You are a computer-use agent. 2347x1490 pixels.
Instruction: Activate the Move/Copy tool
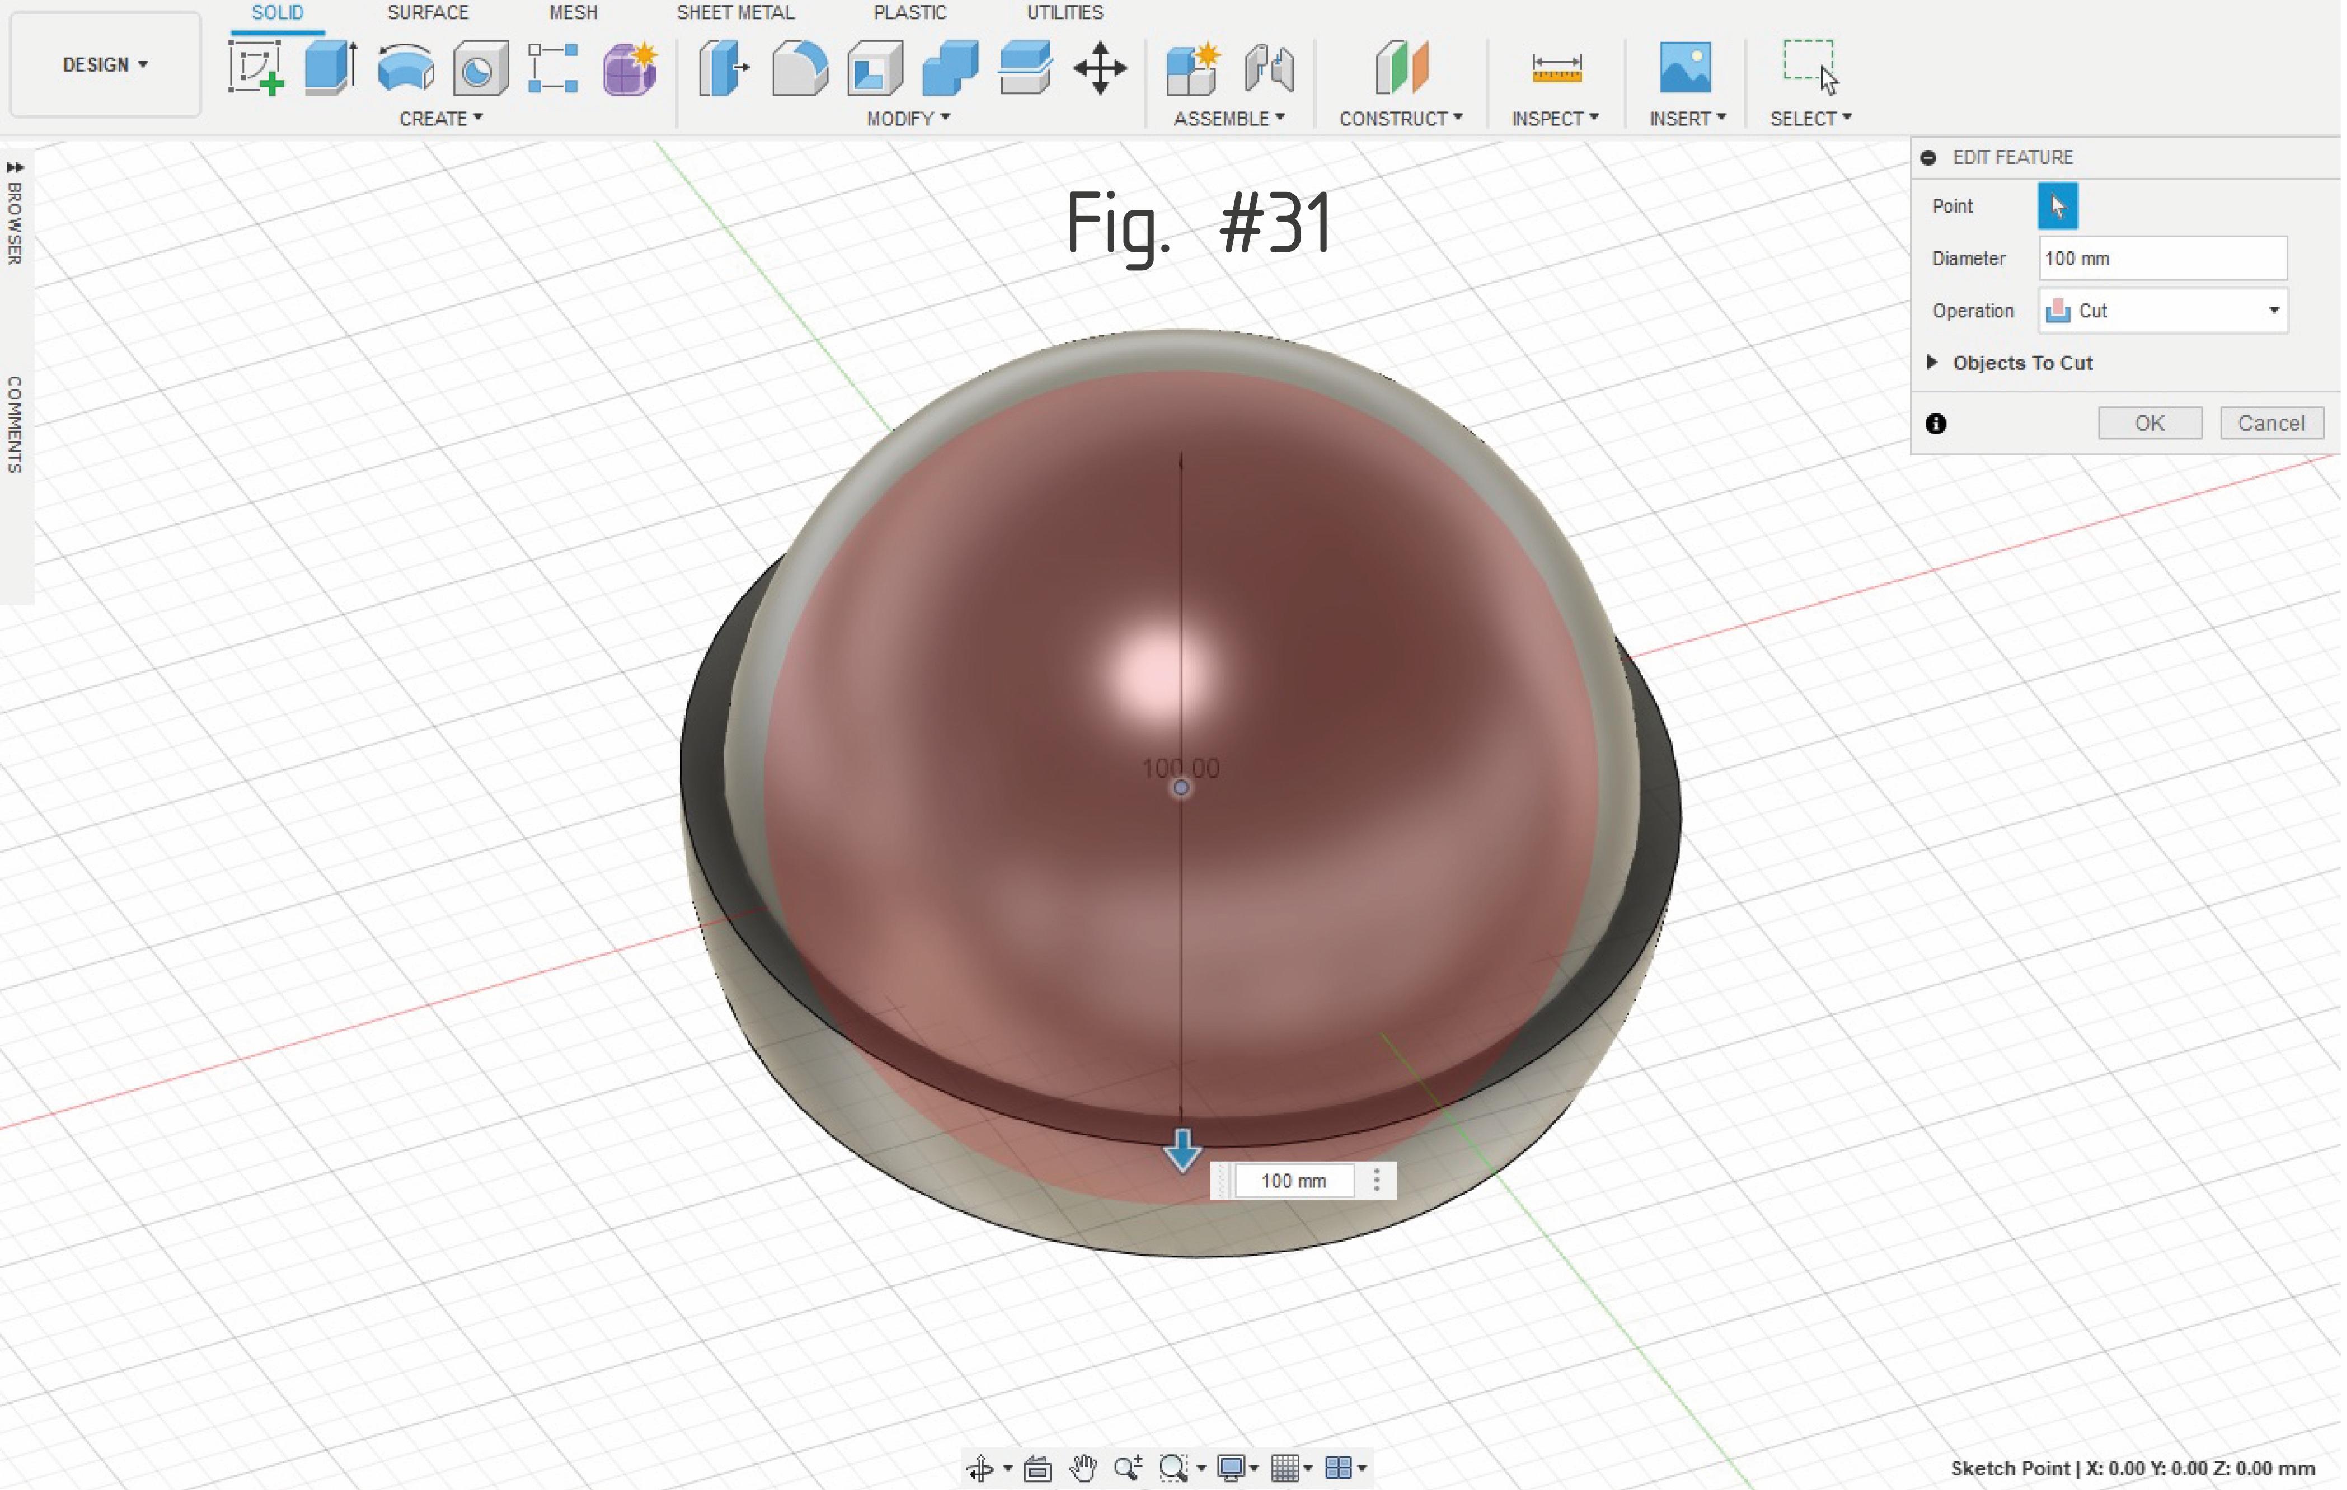pyautogui.click(x=1100, y=68)
